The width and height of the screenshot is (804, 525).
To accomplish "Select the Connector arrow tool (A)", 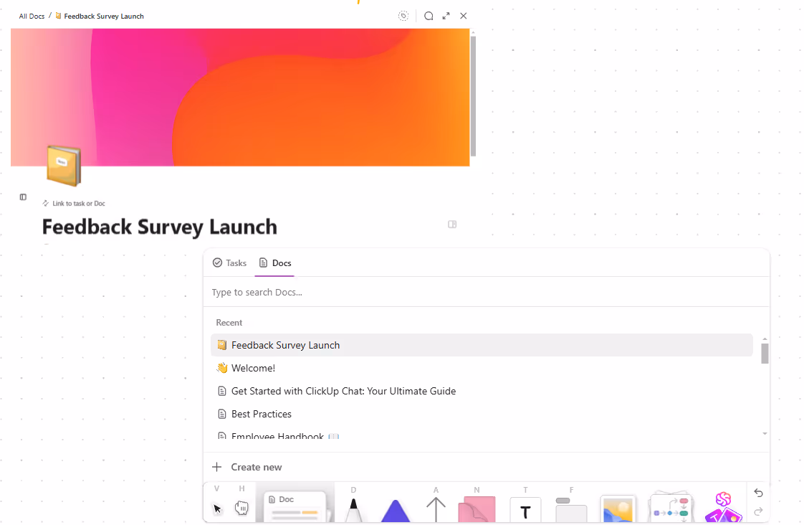I will (x=436, y=511).
